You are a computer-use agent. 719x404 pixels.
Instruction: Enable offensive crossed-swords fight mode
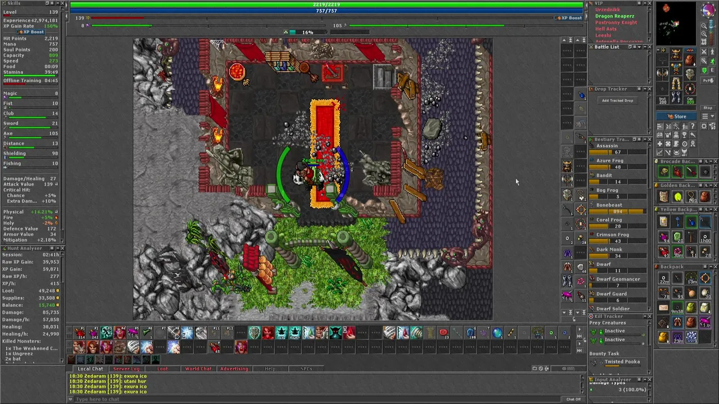point(704,52)
